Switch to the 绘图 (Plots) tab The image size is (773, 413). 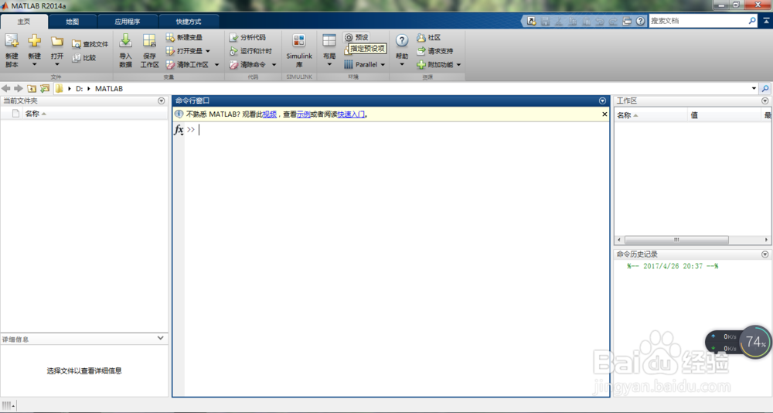pos(73,22)
